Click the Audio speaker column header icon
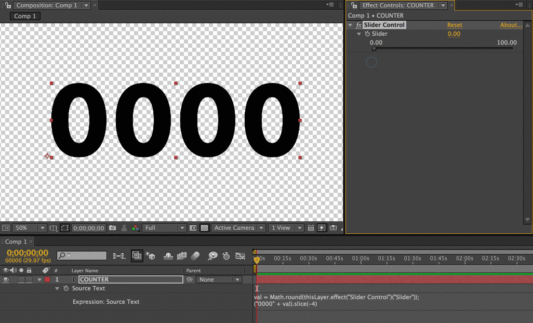Image resolution: width=533 pixels, height=323 pixels. click(x=14, y=271)
